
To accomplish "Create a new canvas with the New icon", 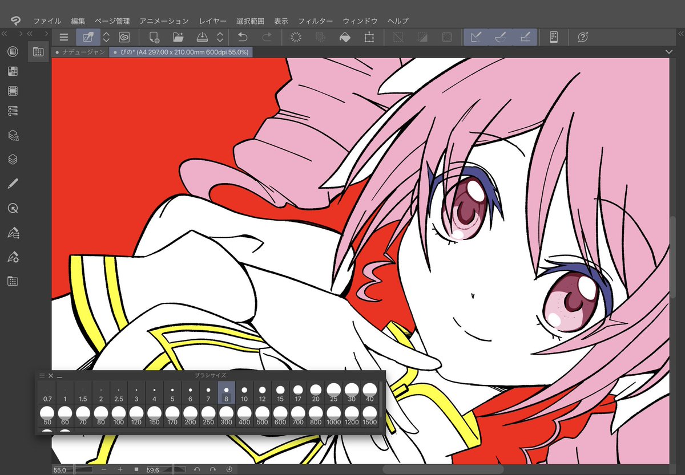I will (x=154, y=37).
